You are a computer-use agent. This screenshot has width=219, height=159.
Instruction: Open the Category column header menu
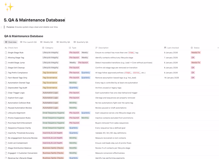49,47
